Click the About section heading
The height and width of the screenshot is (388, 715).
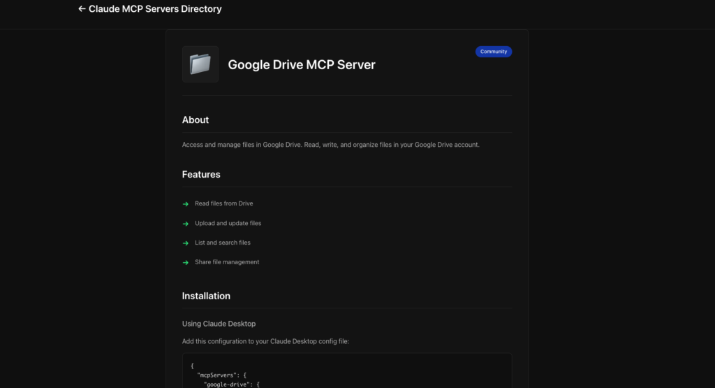196,120
